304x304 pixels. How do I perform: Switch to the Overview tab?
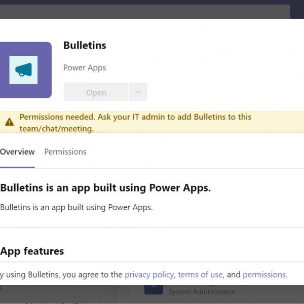pyautogui.click(x=17, y=152)
